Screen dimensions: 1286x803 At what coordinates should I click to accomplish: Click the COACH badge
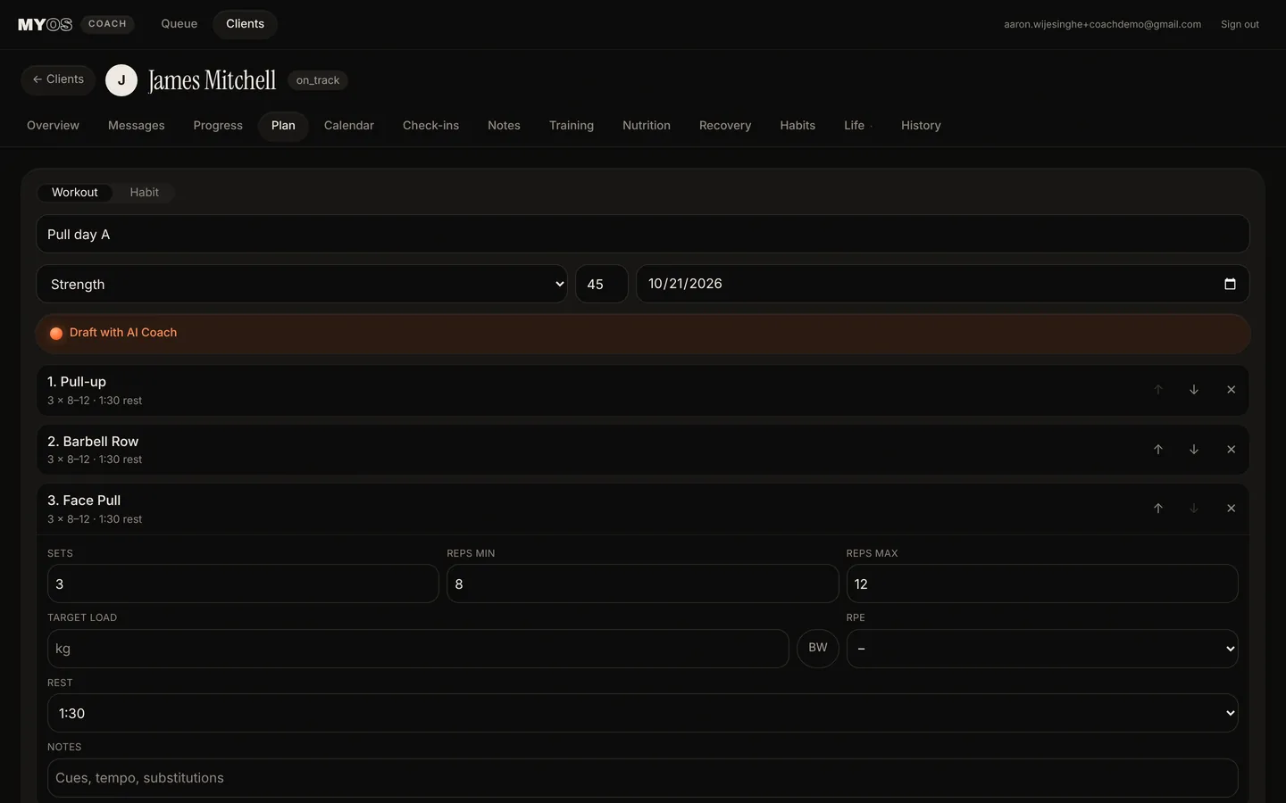tap(107, 24)
